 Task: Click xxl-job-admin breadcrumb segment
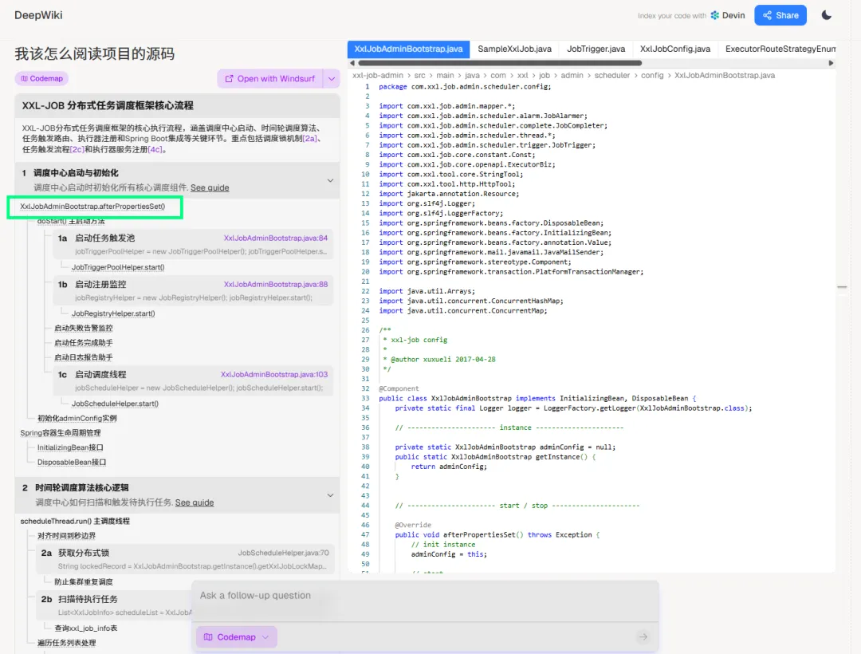click(x=378, y=75)
